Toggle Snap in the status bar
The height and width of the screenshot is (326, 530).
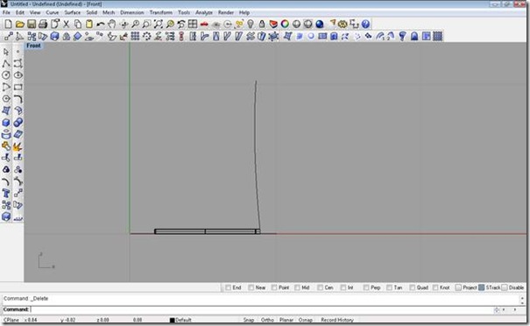tap(249, 320)
